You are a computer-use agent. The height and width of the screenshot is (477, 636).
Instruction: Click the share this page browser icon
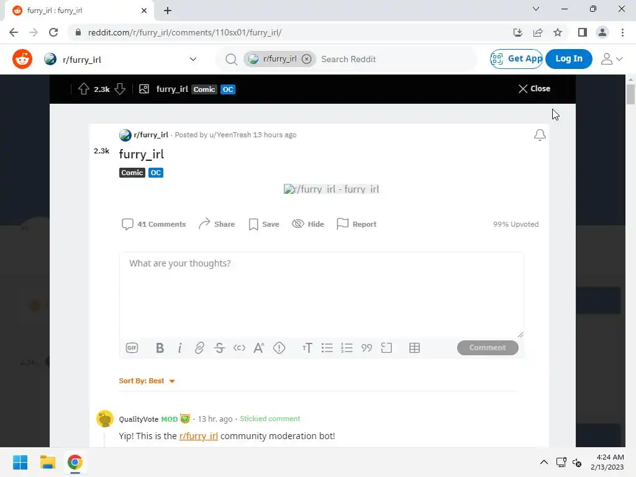538,32
